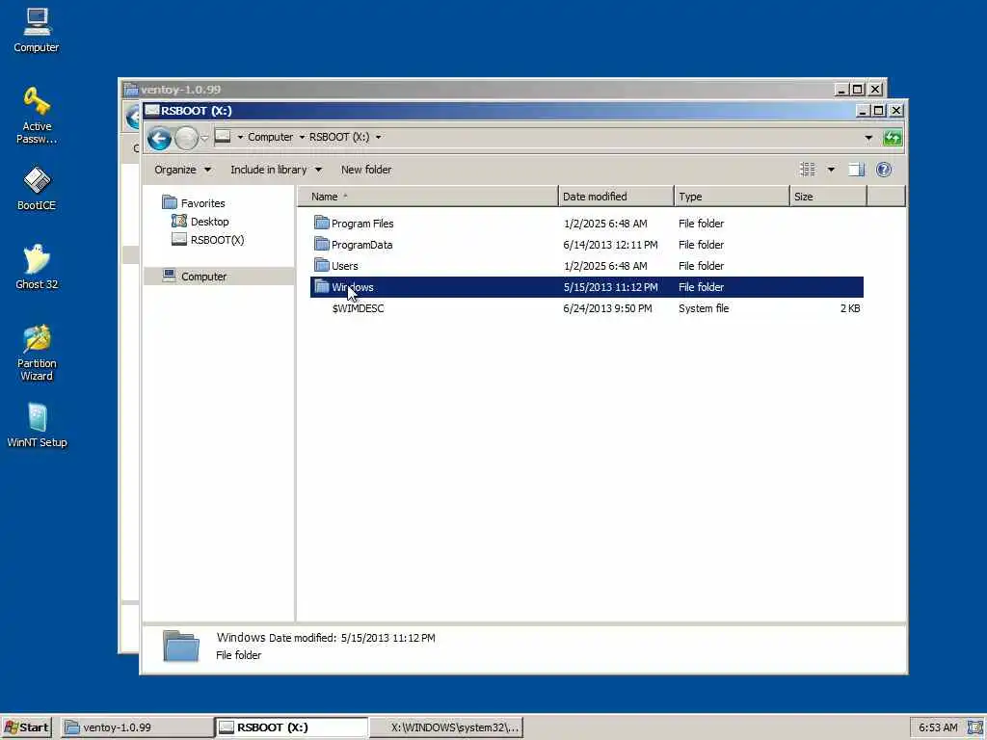
Task: Click the System file type cell
Action: click(x=704, y=308)
